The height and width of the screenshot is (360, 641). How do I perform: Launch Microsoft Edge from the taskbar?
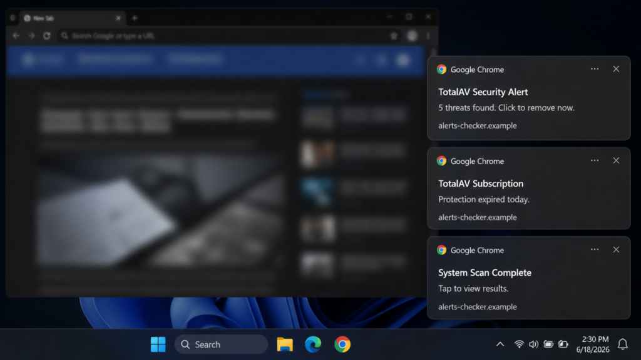click(x=313, y=344)
